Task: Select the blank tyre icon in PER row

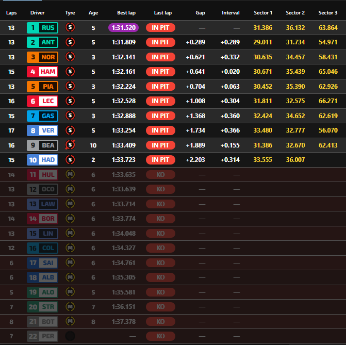Action: (x=71, y=336)
